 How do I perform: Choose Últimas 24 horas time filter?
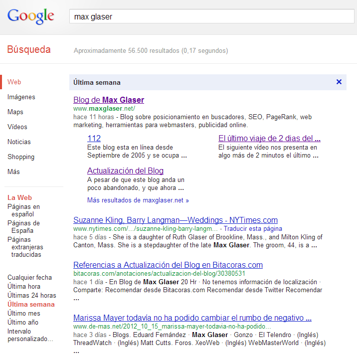[x=31, y=296]
